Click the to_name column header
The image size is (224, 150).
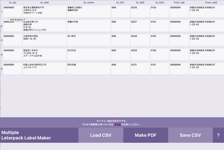point(89,3)
